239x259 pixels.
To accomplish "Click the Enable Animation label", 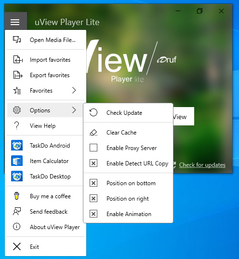I will 129,214.
